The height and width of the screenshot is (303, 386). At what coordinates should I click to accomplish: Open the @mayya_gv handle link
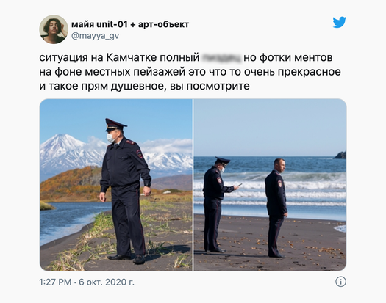(95, 36)
